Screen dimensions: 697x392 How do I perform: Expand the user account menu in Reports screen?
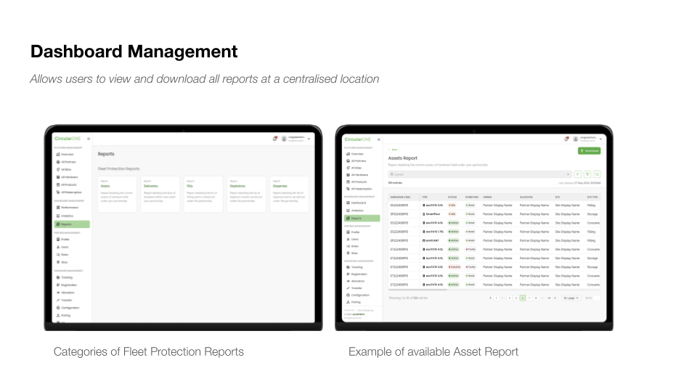(x=309, y=139)
